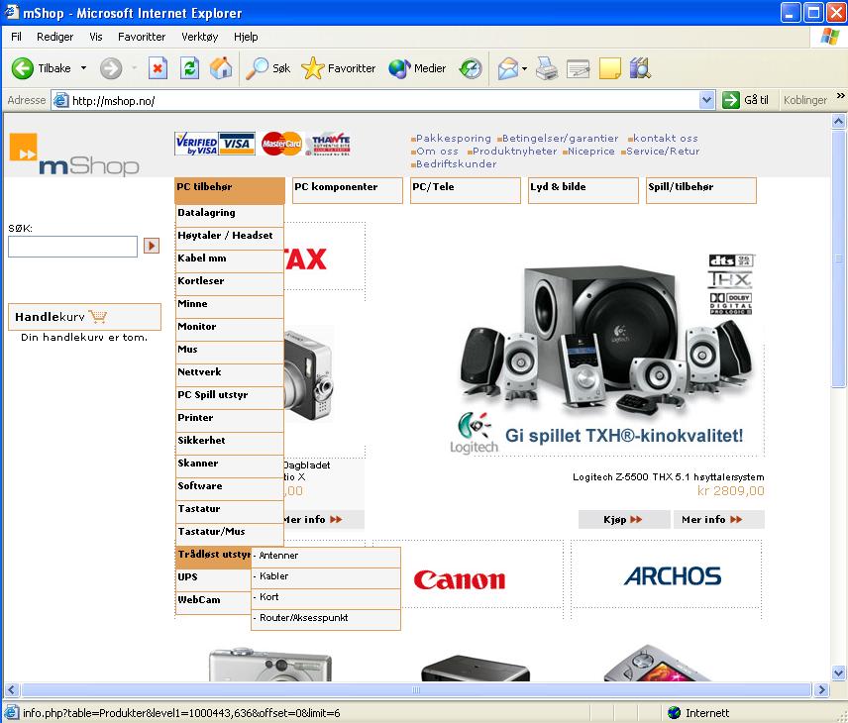The image size is (848, 723).
Task: Select the PC komponenter tab
Action: click(x=347, y=190)
